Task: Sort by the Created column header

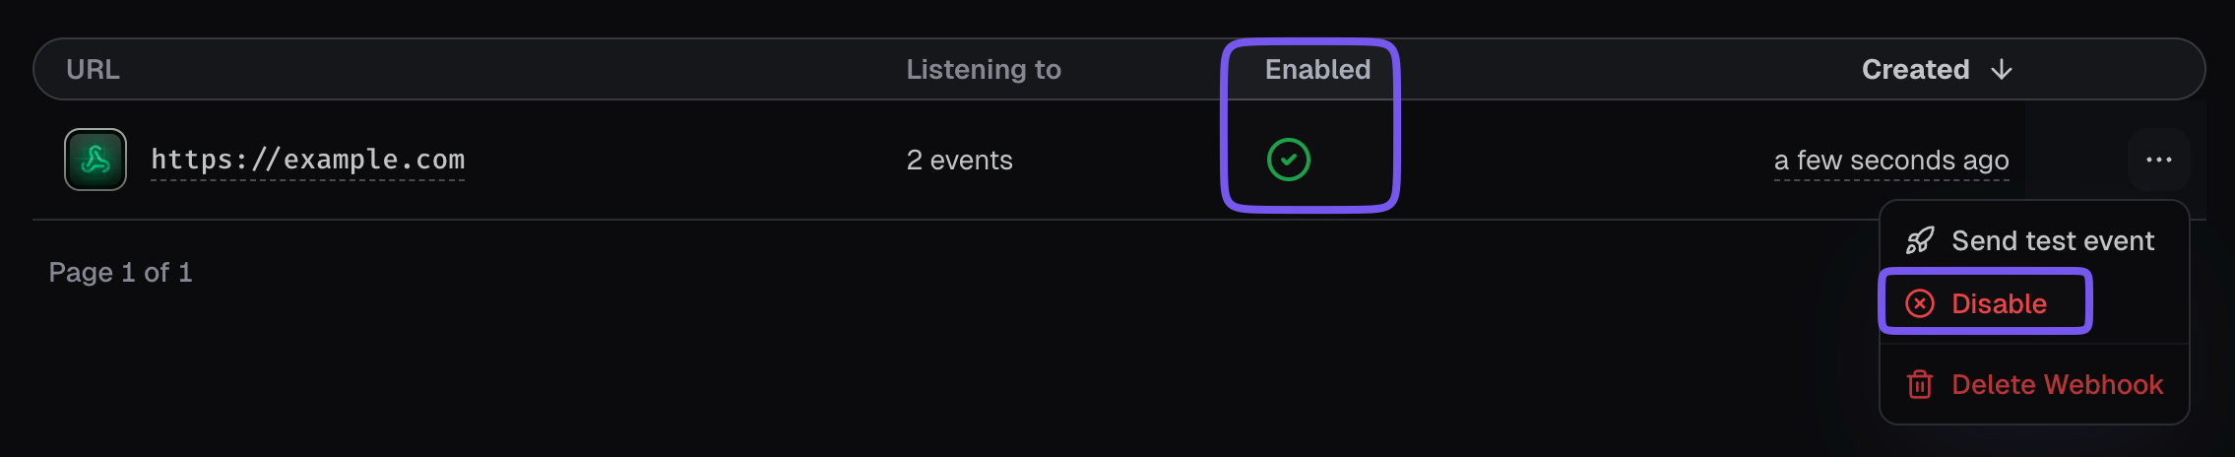Action: tap(1915, 70)
